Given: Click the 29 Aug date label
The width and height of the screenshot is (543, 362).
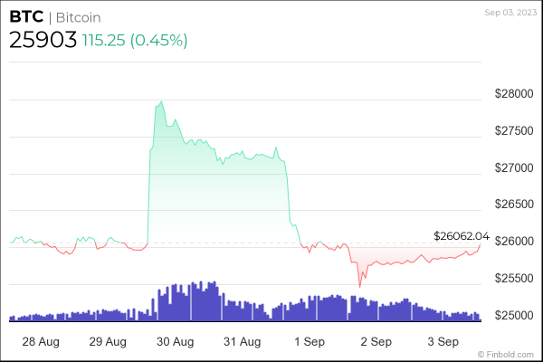Looking at the screenshot, I should point(108,342).
